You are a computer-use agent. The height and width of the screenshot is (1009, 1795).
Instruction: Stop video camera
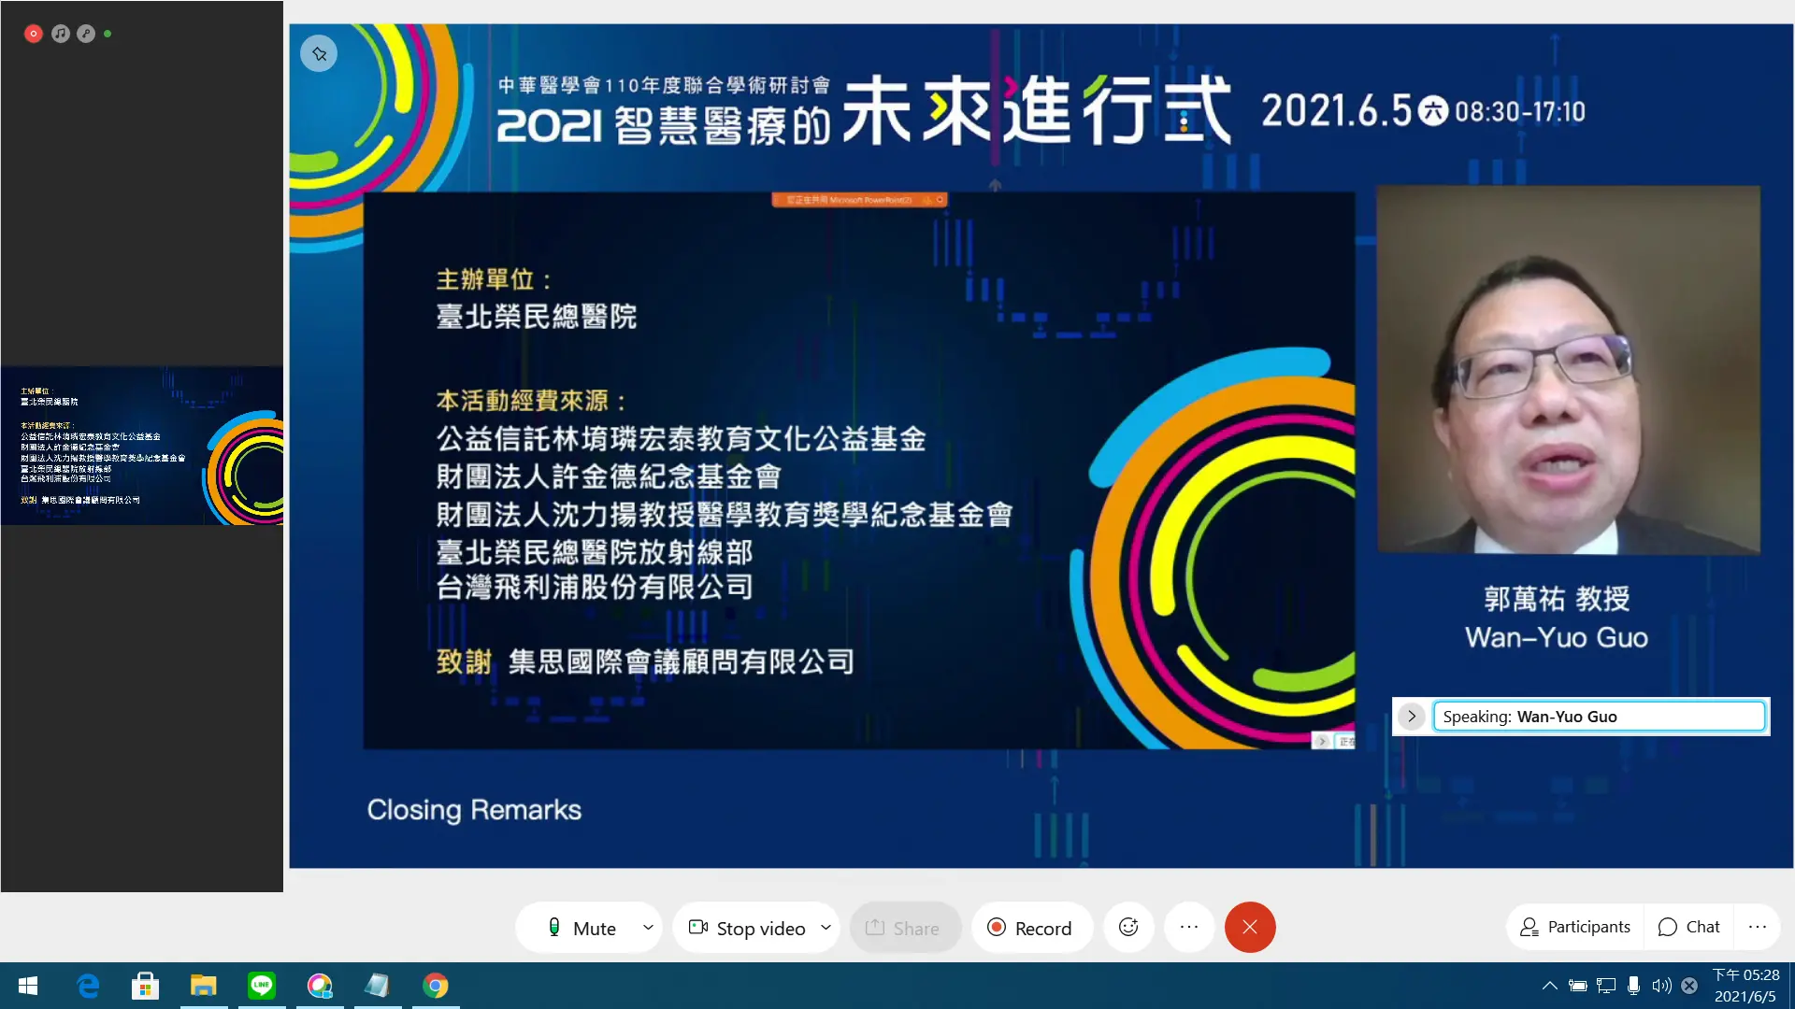(x=747, y=928)
